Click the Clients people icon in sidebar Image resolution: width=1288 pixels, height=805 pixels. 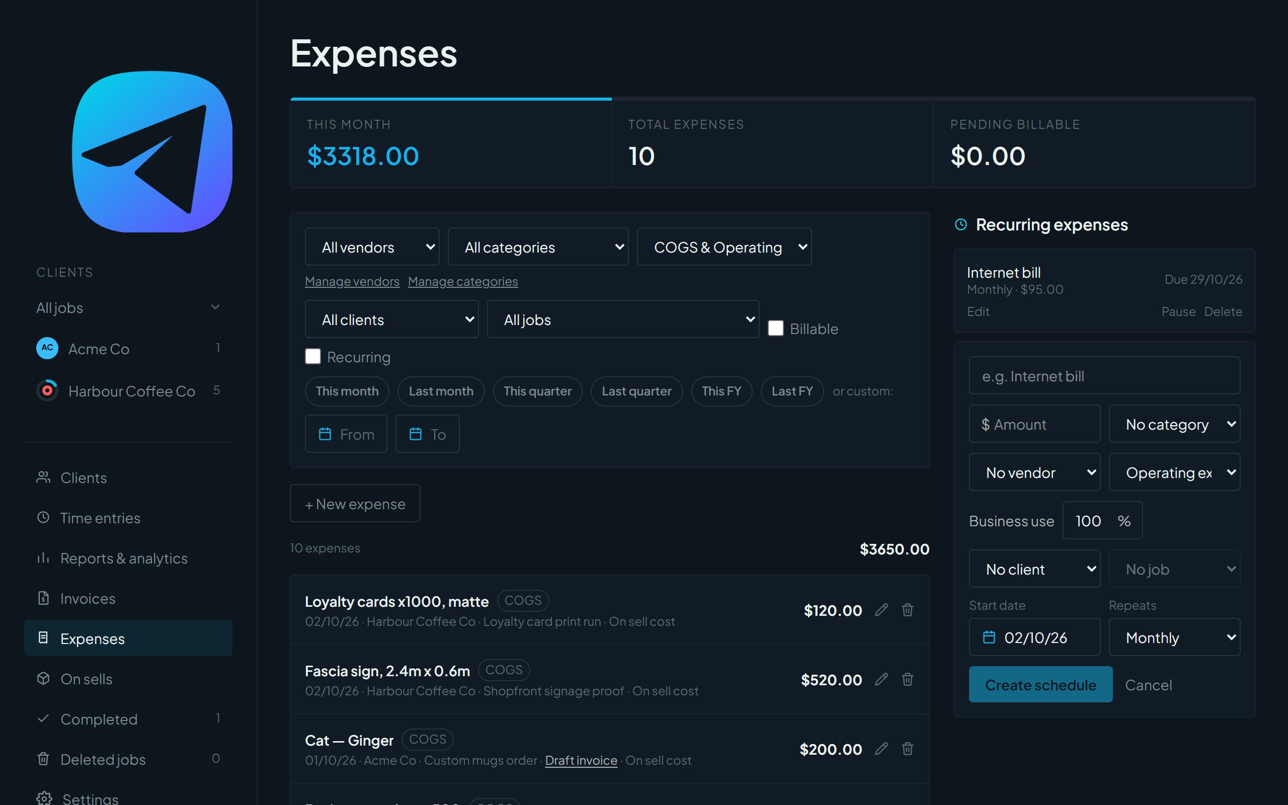pos(44,477)
